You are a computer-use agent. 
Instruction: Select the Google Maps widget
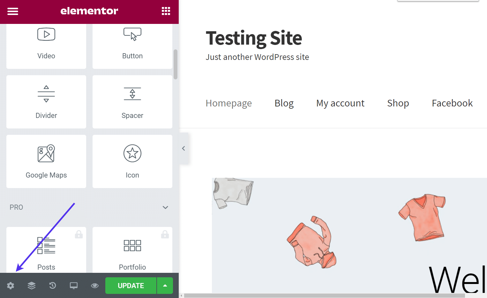[x=46, y=161]
